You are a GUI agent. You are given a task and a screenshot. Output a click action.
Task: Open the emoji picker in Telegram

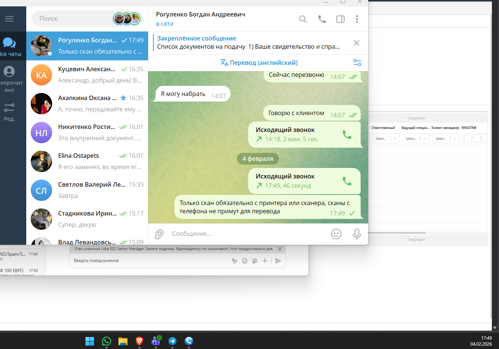(x=336, y=234)
